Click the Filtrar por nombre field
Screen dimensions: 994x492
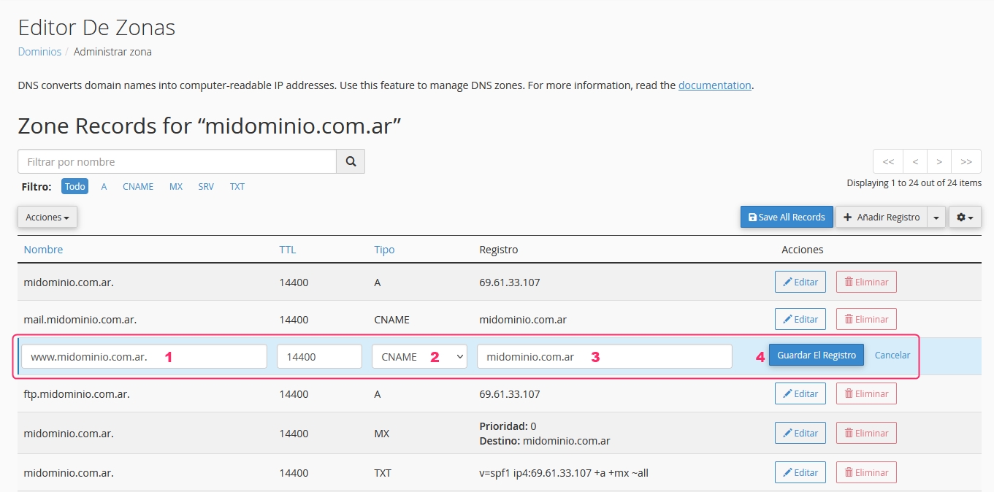pos(177,161)
